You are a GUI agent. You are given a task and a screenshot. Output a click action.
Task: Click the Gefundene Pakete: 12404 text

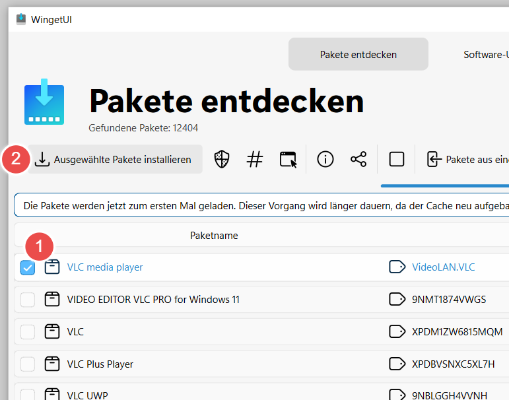pyautogui.click(x=143, y=128)
